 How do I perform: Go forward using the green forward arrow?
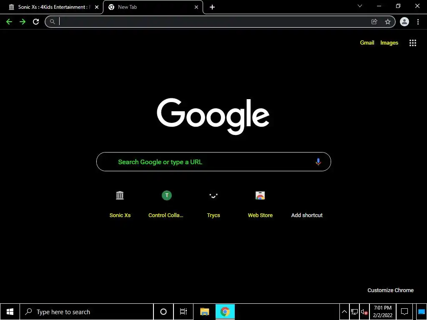[23, 22]
